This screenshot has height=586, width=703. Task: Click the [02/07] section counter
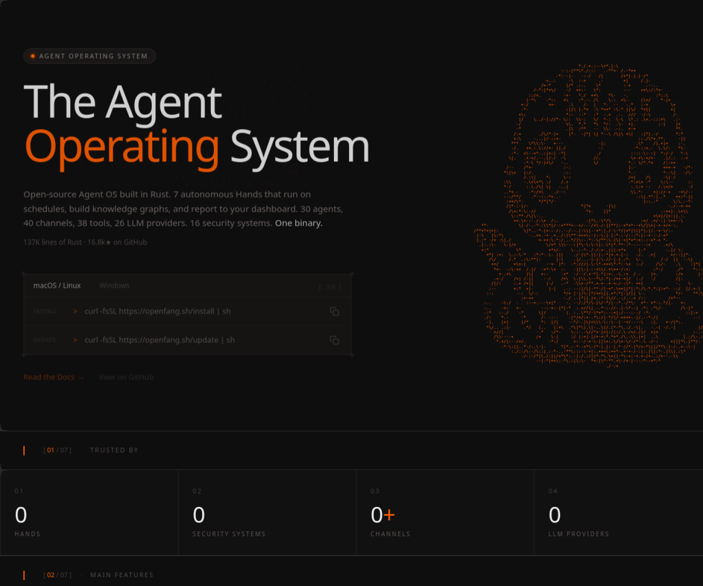(x=58, y=575)
